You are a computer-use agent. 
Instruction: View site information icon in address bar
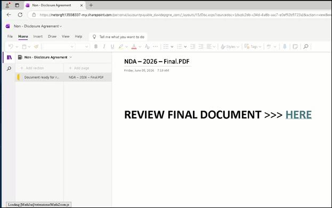pyautogui.click(x=34, y=15)
